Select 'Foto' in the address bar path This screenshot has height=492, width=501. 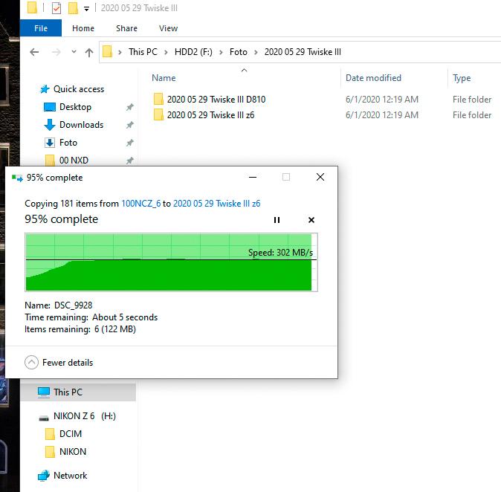[239, 52]
